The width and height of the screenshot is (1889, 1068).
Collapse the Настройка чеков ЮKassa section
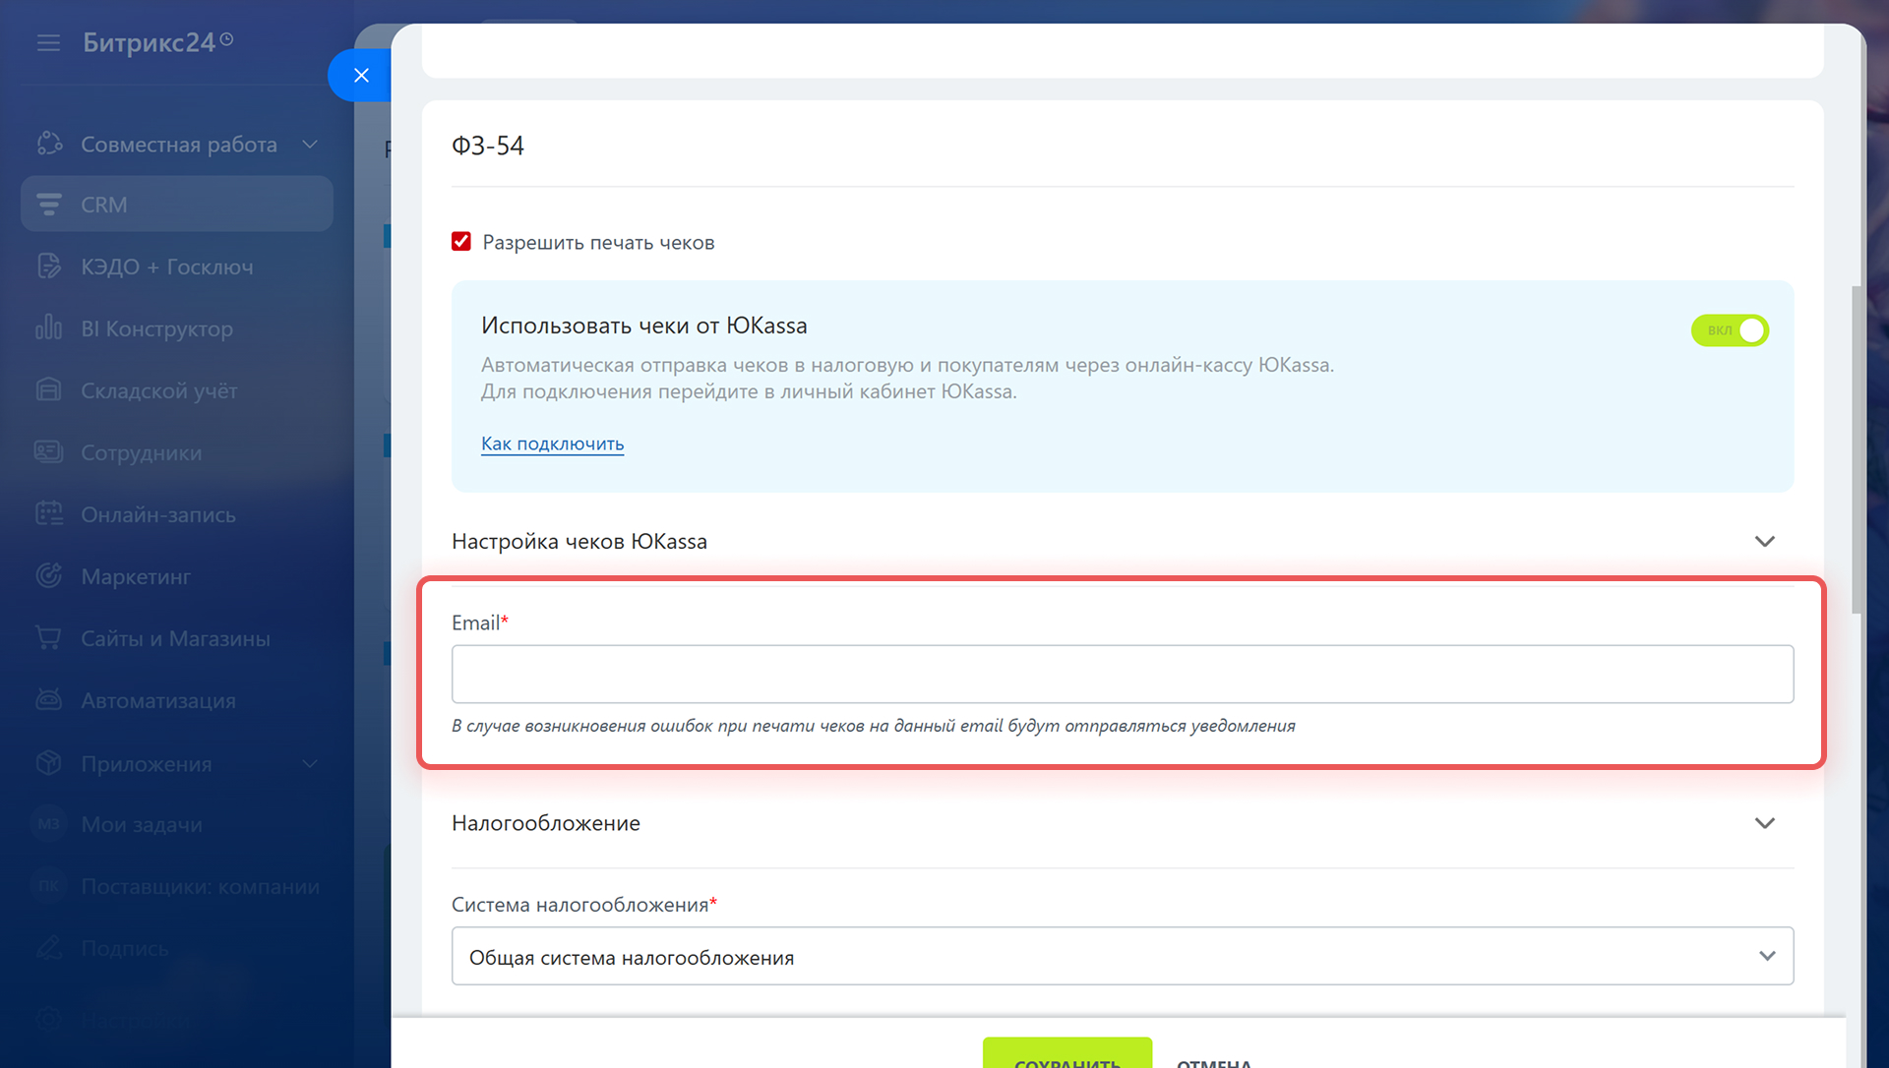click(1764, 542)
